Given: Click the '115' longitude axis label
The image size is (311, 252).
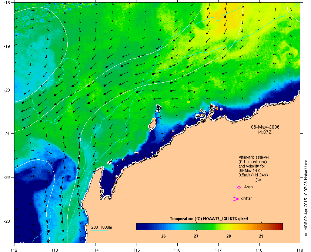Looking at the screenshot, I should pyautogui.click(x=137, y=250).
